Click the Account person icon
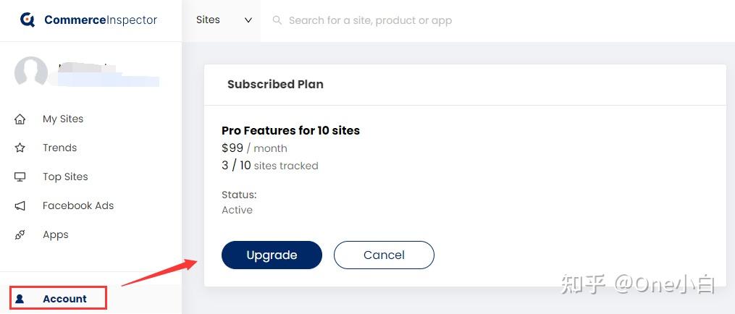 coord(20,299)
